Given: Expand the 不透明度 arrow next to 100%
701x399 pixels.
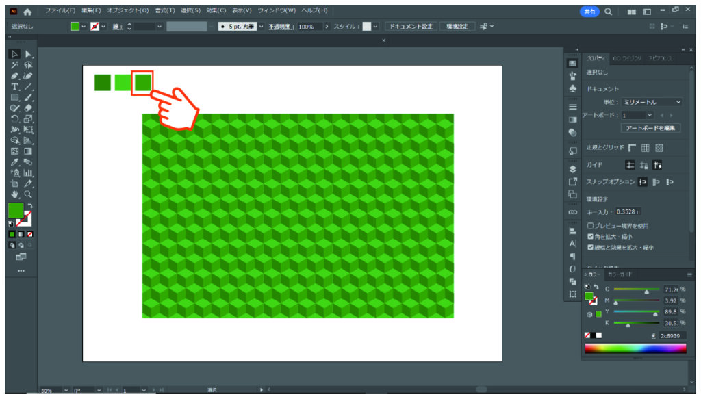Looking at the screenshot, I should coord(327,27).
